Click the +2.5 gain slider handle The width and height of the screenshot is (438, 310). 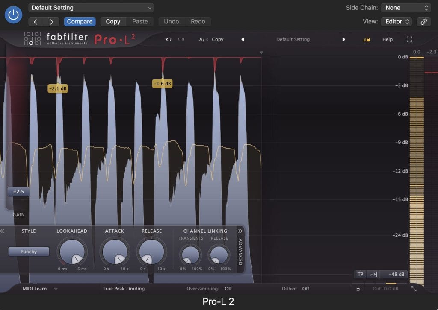pyautogui.click(x=18, y=192)
